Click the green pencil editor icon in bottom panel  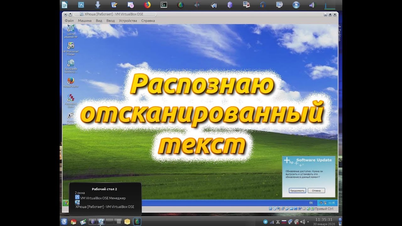pos(83,222)
